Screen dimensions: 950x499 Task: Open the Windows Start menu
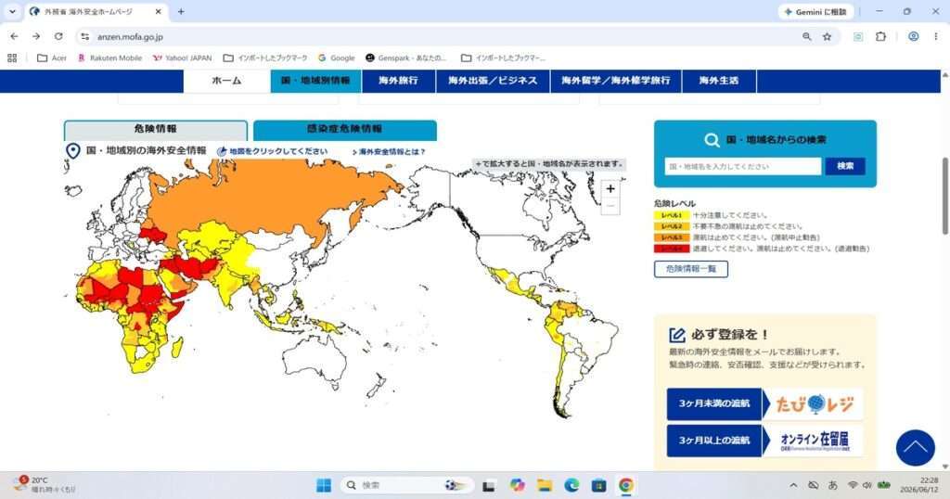(324, 485)
